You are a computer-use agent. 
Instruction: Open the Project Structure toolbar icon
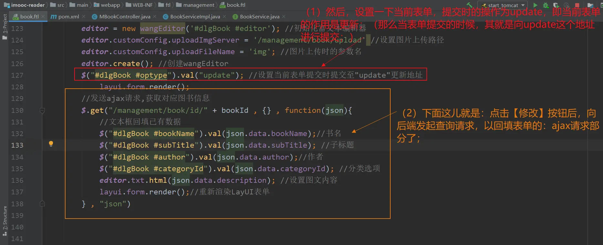[590, 5]
